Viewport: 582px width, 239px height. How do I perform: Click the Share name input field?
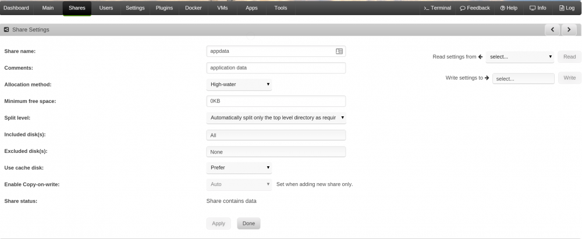(276, 51)
